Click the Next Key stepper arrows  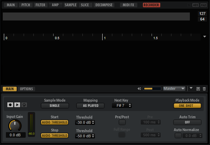click(130, 105)
